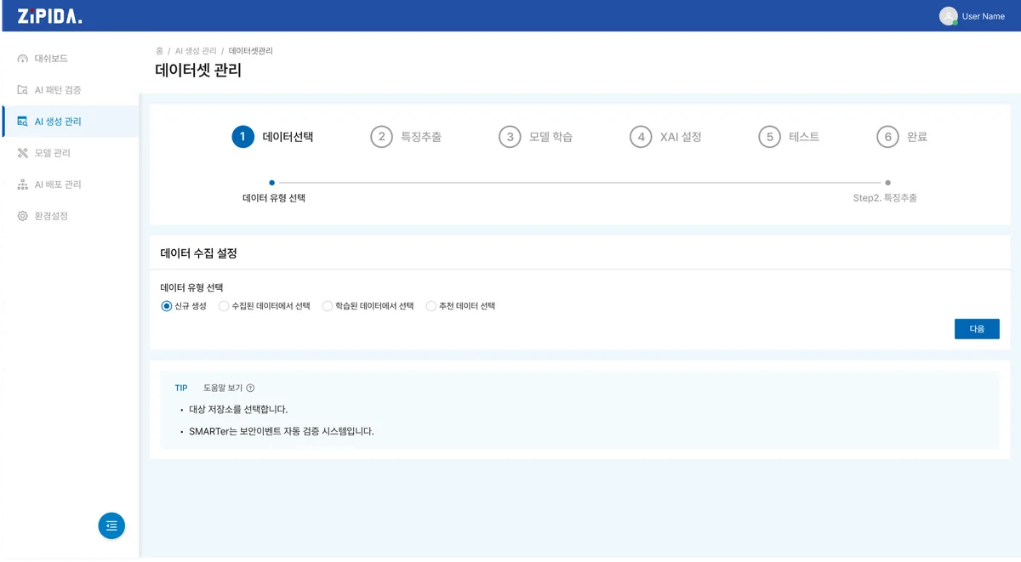Select 수집된 데이터에서 선택 radio option
The height and width of the screenshot is (562, 1021).
224,306
